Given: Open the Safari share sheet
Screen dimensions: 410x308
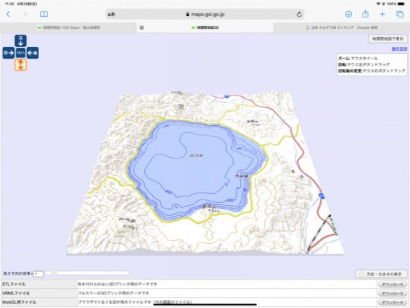Looking at the screenshot, I should pyautogui.click(x=365, y=13).
